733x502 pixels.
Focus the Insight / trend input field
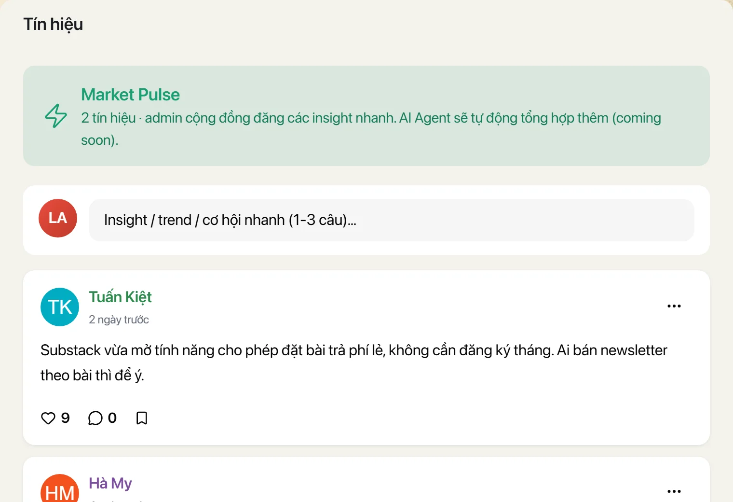[392, 220]
